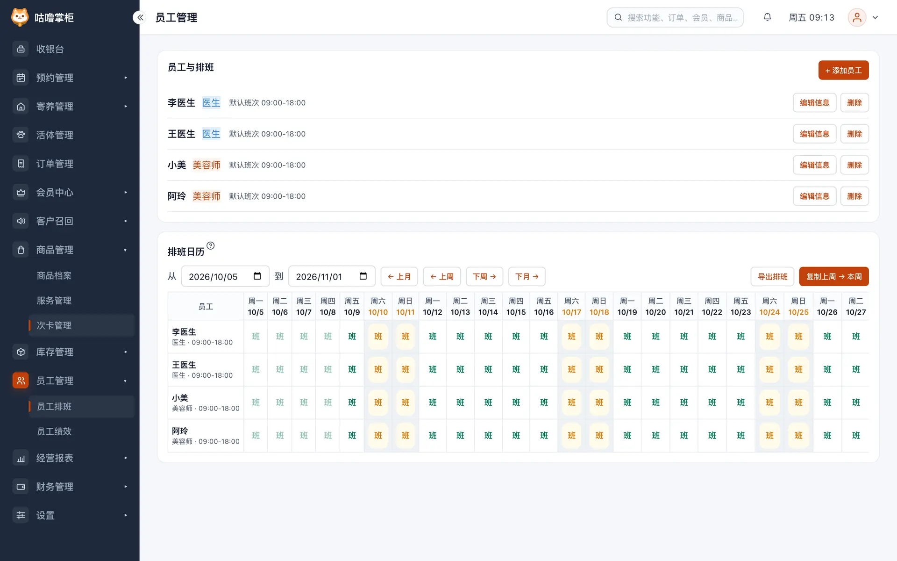Click the 订单管理 receipt icon

pos(21,164)
